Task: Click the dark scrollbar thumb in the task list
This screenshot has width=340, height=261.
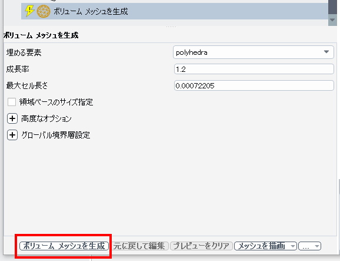Action: pyautogui.click(x=332, y=7)
